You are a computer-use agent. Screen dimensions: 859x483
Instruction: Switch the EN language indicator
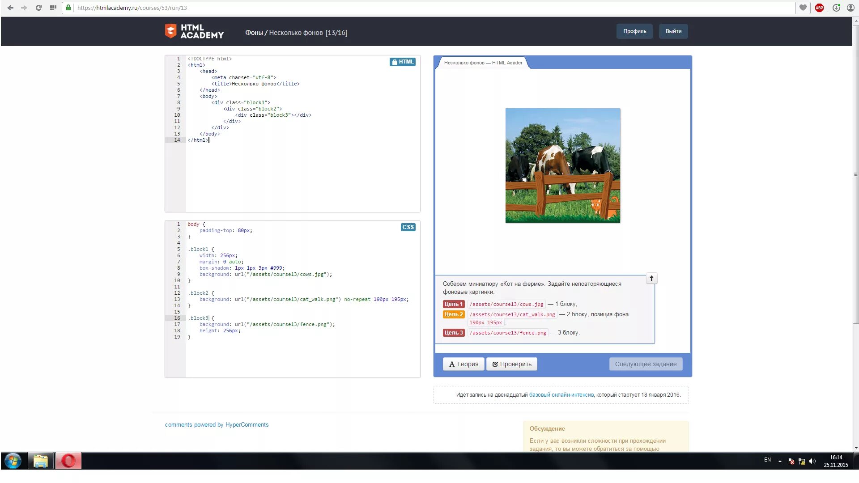click(767, 460)
